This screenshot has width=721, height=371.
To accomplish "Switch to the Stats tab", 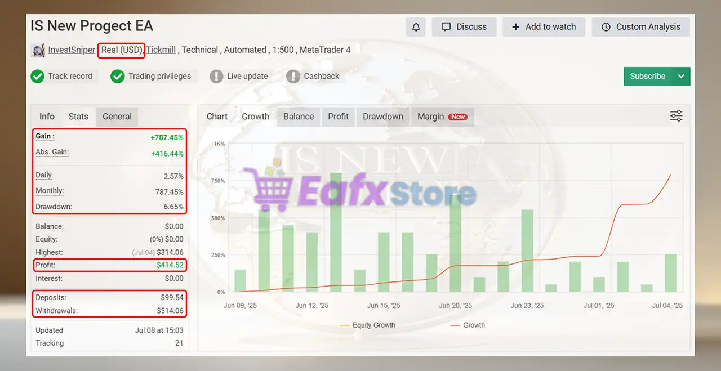I will pos(78,117).
